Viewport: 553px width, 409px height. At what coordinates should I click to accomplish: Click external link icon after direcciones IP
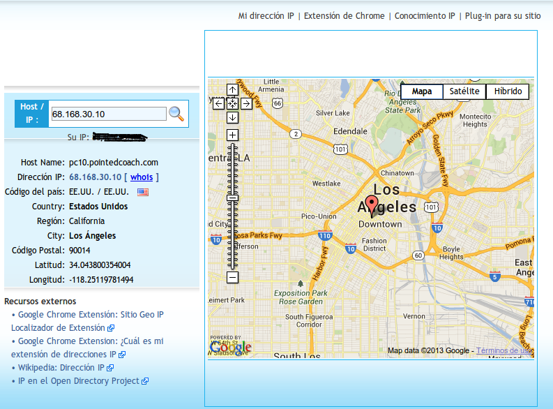(122, 355)
